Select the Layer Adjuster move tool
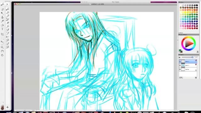 pyautogui.click(x=2, y=42)
